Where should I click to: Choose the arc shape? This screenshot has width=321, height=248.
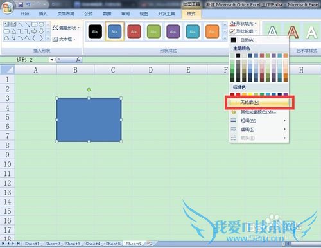pos(21,39)
